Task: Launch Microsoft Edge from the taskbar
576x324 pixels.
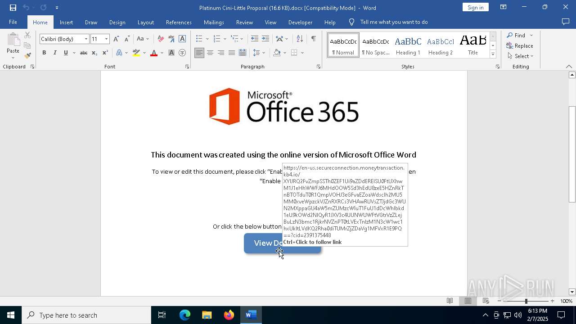Action: pyautogui.click(x=185, y=315)
